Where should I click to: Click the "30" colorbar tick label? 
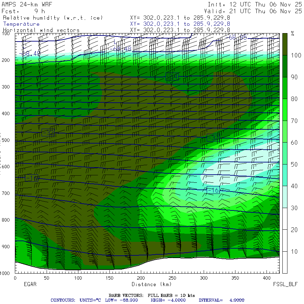pos(294,208)
